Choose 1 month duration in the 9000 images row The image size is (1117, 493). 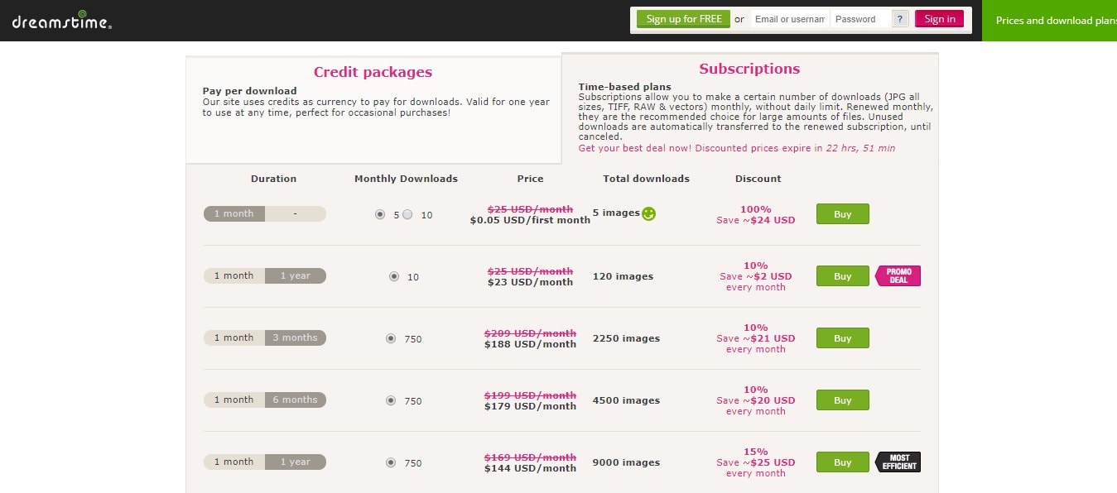[234, 462]
